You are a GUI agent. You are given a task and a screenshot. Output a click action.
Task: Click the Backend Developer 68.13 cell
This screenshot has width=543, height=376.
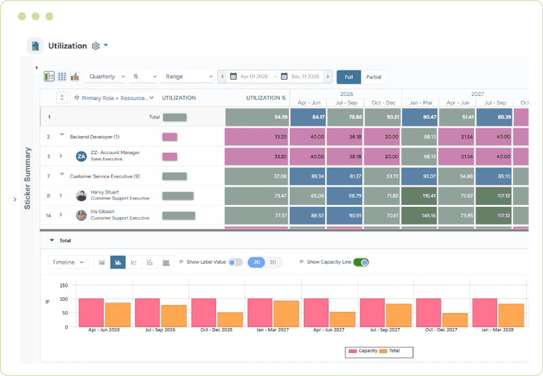click(x=419, y=137)
